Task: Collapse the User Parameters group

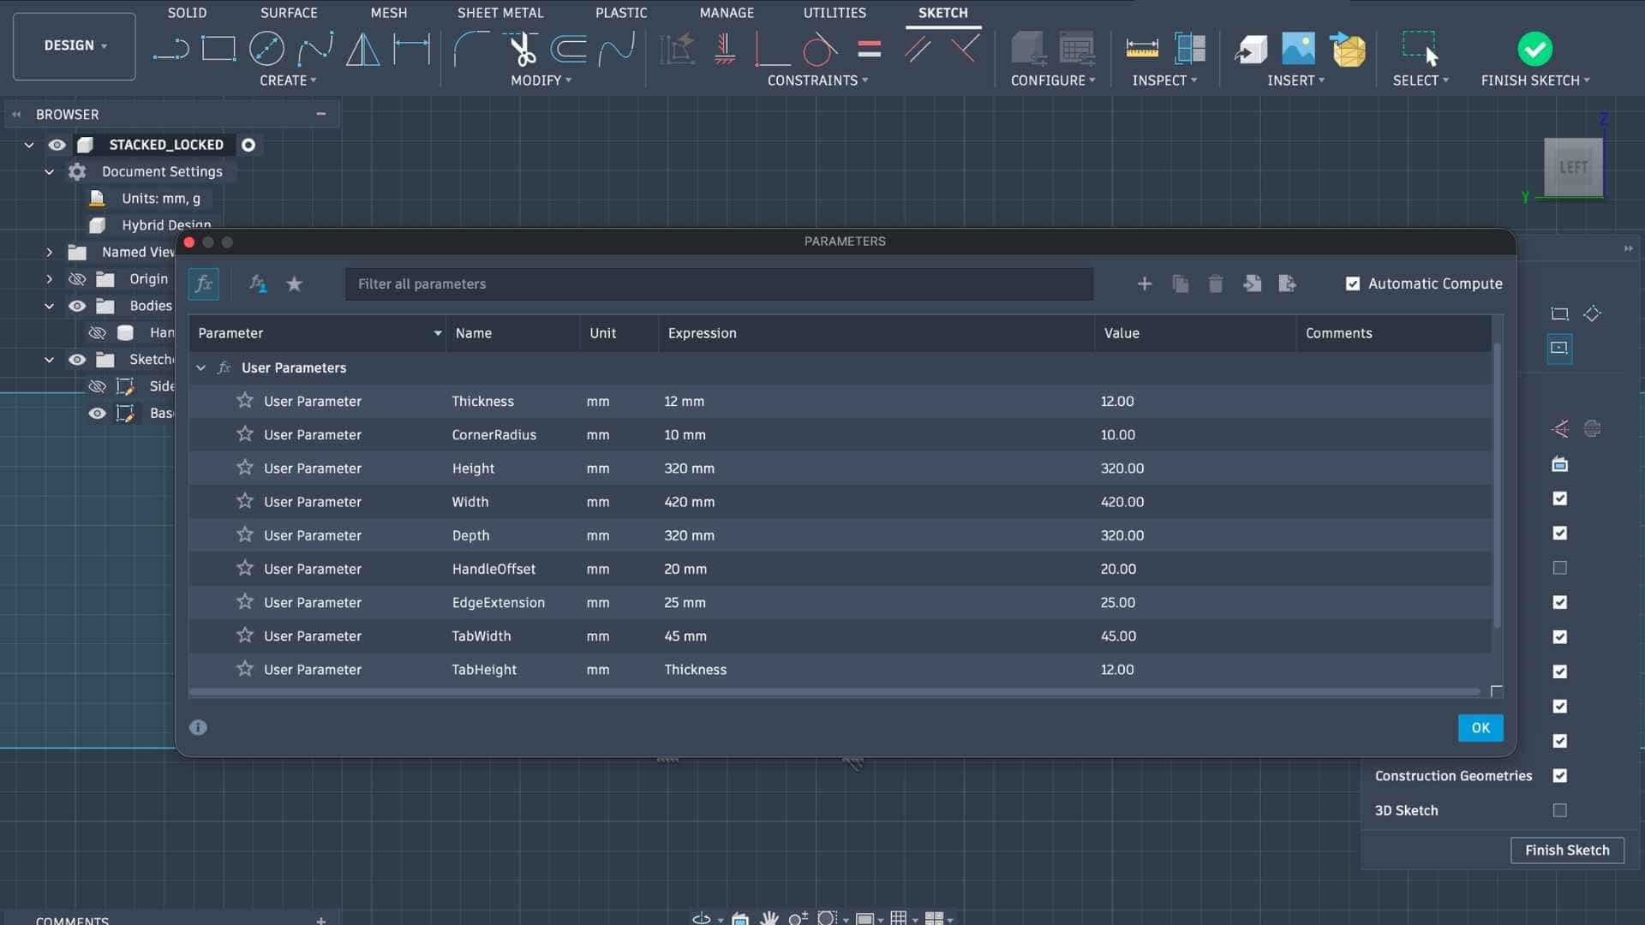Action: [x=200, y=367]
